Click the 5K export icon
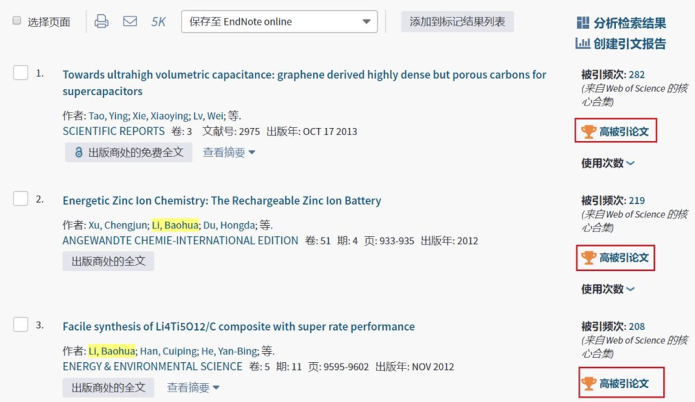The image size is (695, 402). point(158,21)
